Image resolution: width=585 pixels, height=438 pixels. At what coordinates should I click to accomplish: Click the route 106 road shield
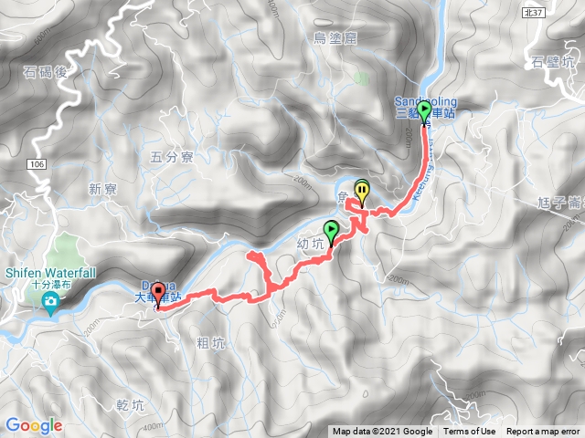click(37, 164)
